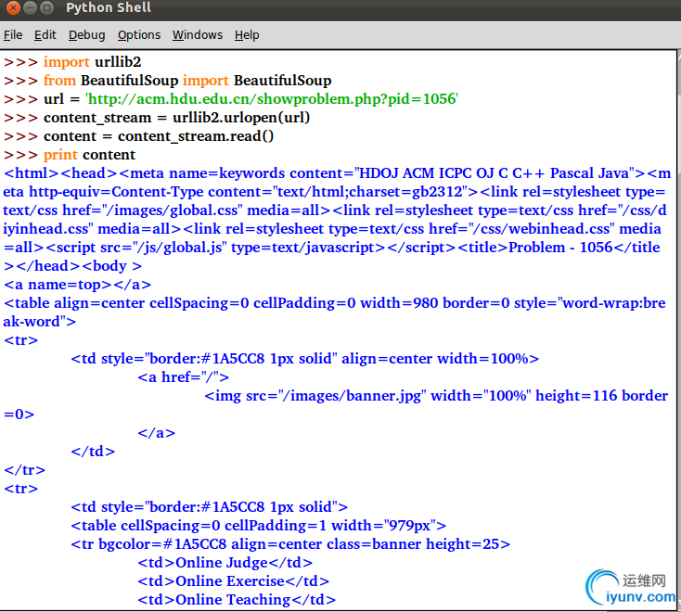Click the '<a name=top></a>' output line

tap(77, 285)
